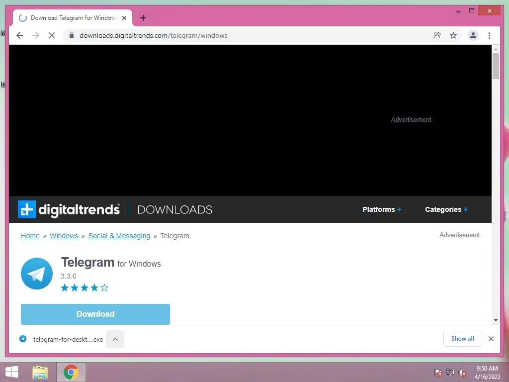Open the Home breadcrumb link
The image size is (509, 382).
[30, 236]
